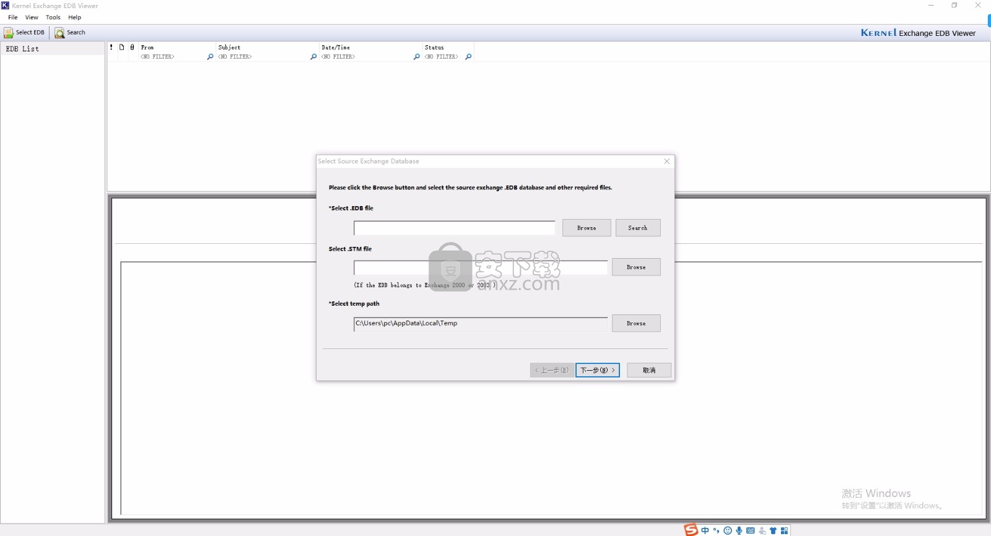
Task: Open the IME emoji smiley icon
Action: tap(728, 530)
